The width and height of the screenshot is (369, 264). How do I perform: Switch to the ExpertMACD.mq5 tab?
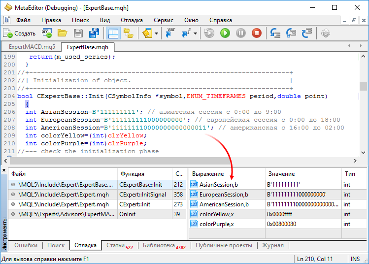(32, 47)
